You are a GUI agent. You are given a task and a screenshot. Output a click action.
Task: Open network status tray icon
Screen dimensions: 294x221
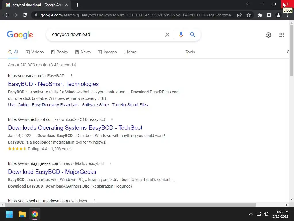259,214
